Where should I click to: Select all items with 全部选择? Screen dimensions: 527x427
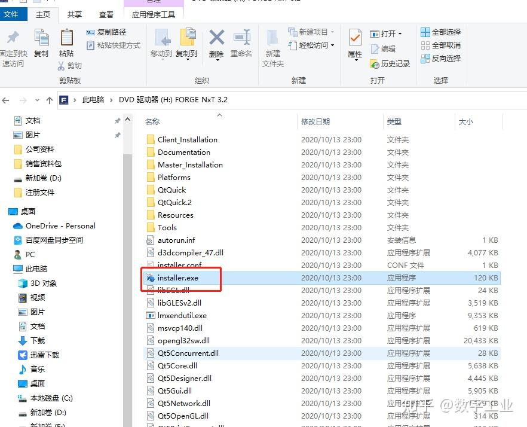tap(446, 31)
